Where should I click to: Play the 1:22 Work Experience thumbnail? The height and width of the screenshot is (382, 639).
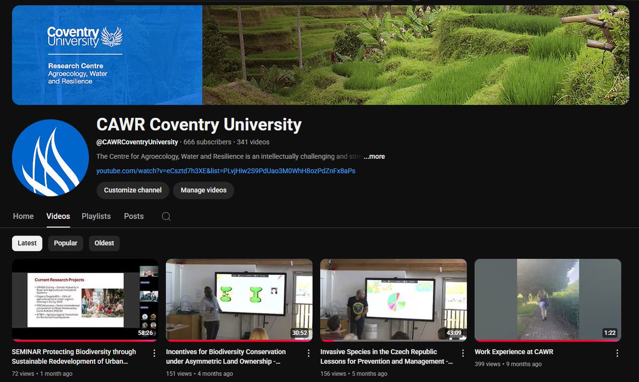[x=548, y=300]
